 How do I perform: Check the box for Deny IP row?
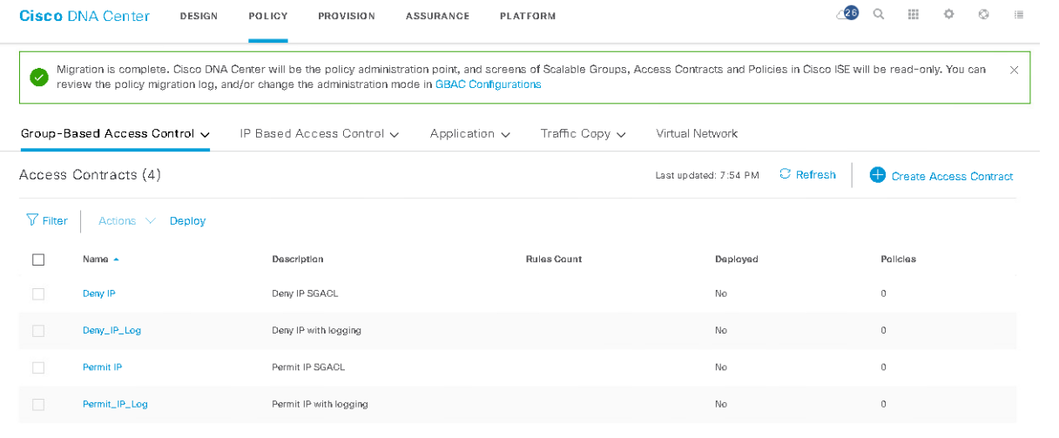pos(38,294)
